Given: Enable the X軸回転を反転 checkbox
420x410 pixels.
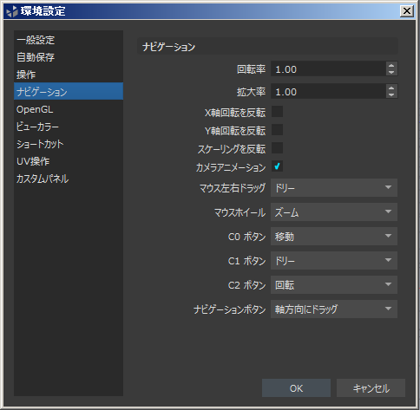Looking at the screenshot, I should click(x=277, y=112).
